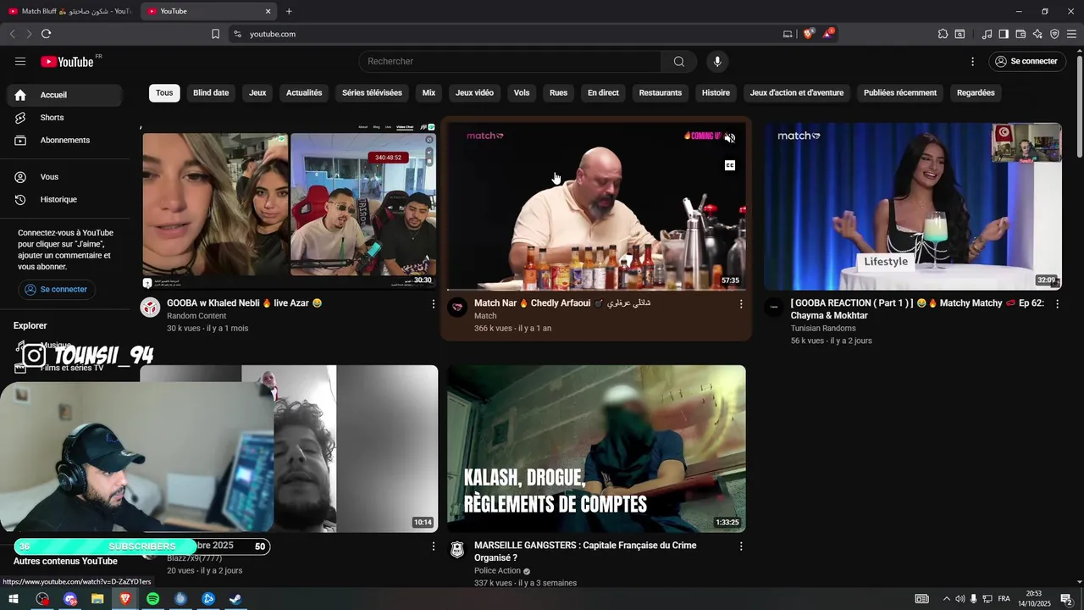Toggle subtitles CC on Match Nar preview
This screenshot has width=1084, height=610.
(x=730, y=165)
